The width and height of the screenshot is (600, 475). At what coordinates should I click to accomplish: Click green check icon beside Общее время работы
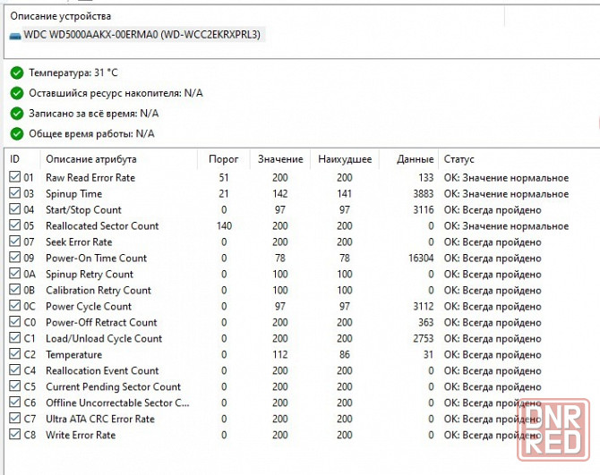pos(16,133)
